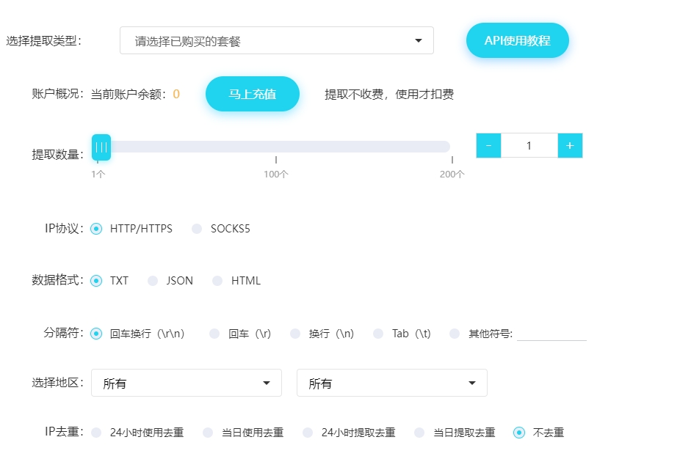Click the slider track near 200个 end
This screenshot has width=680, height=459.
[x=446, y=147]
